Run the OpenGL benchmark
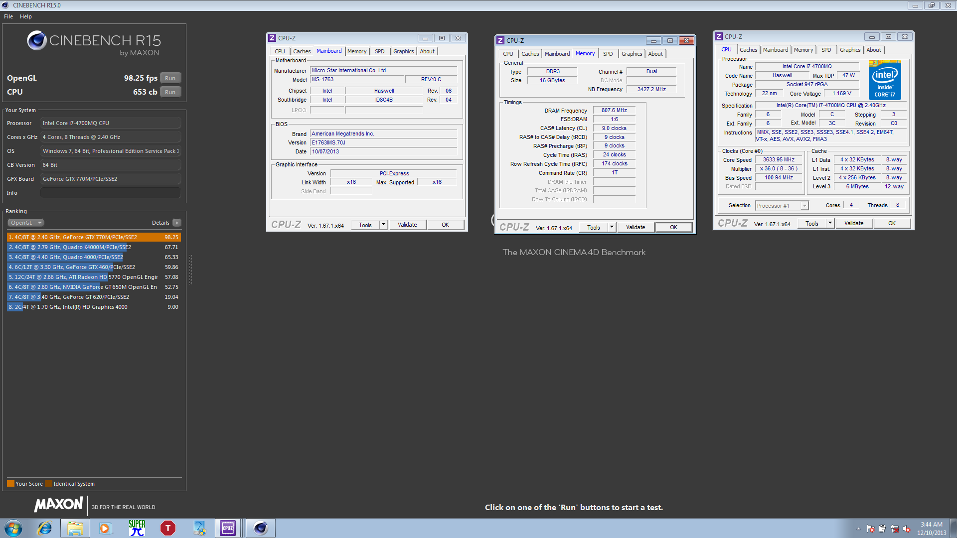 pyautogui.click(x=170, y=78)
